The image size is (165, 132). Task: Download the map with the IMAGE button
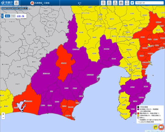pos(115,3)
